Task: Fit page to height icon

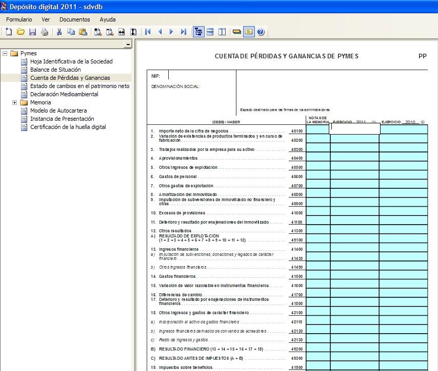Action: pos(133,32)
